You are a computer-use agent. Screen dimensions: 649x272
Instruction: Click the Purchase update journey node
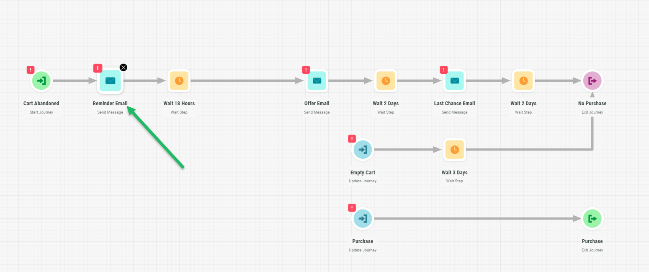point(363,218)
